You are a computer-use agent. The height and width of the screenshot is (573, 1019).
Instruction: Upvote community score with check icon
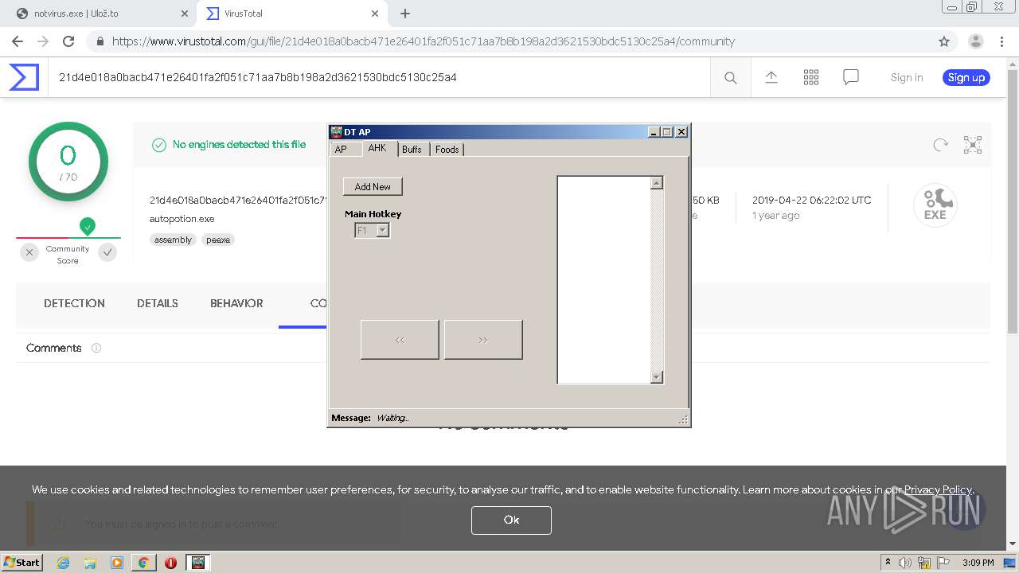pos(107,252)
